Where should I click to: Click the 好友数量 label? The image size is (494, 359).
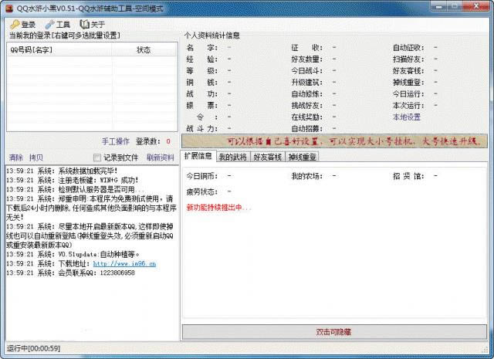click(x=307, y=59)
